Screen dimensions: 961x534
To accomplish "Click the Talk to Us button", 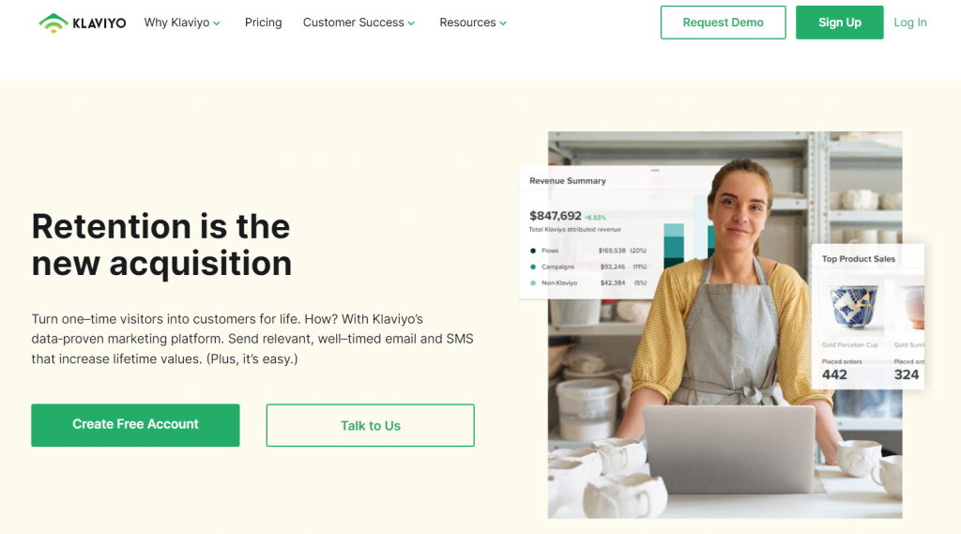I will pos(370,425).
